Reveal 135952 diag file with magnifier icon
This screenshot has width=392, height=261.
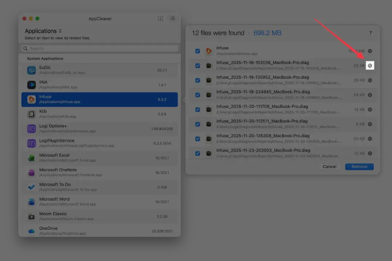pos(370,80)
